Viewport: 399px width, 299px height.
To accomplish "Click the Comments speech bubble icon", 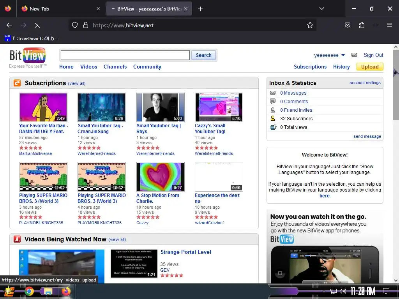I will coord(273,101).
